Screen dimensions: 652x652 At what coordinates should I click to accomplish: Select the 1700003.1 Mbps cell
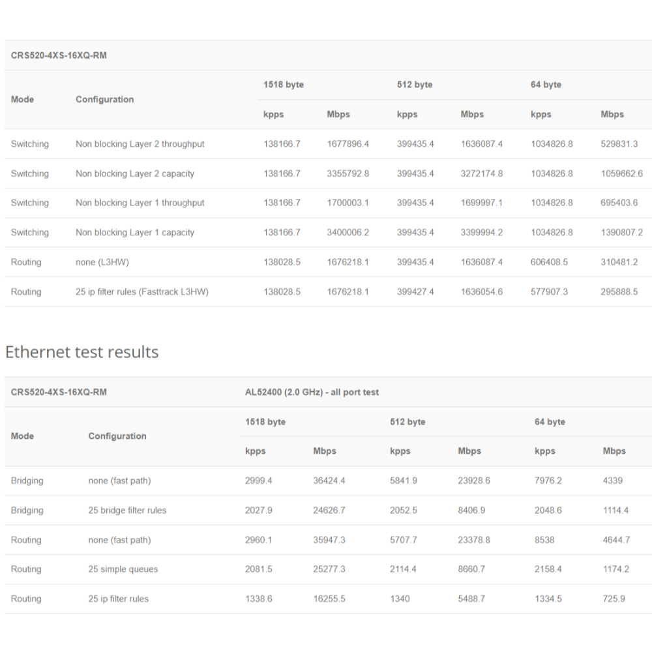coord(348,203)
